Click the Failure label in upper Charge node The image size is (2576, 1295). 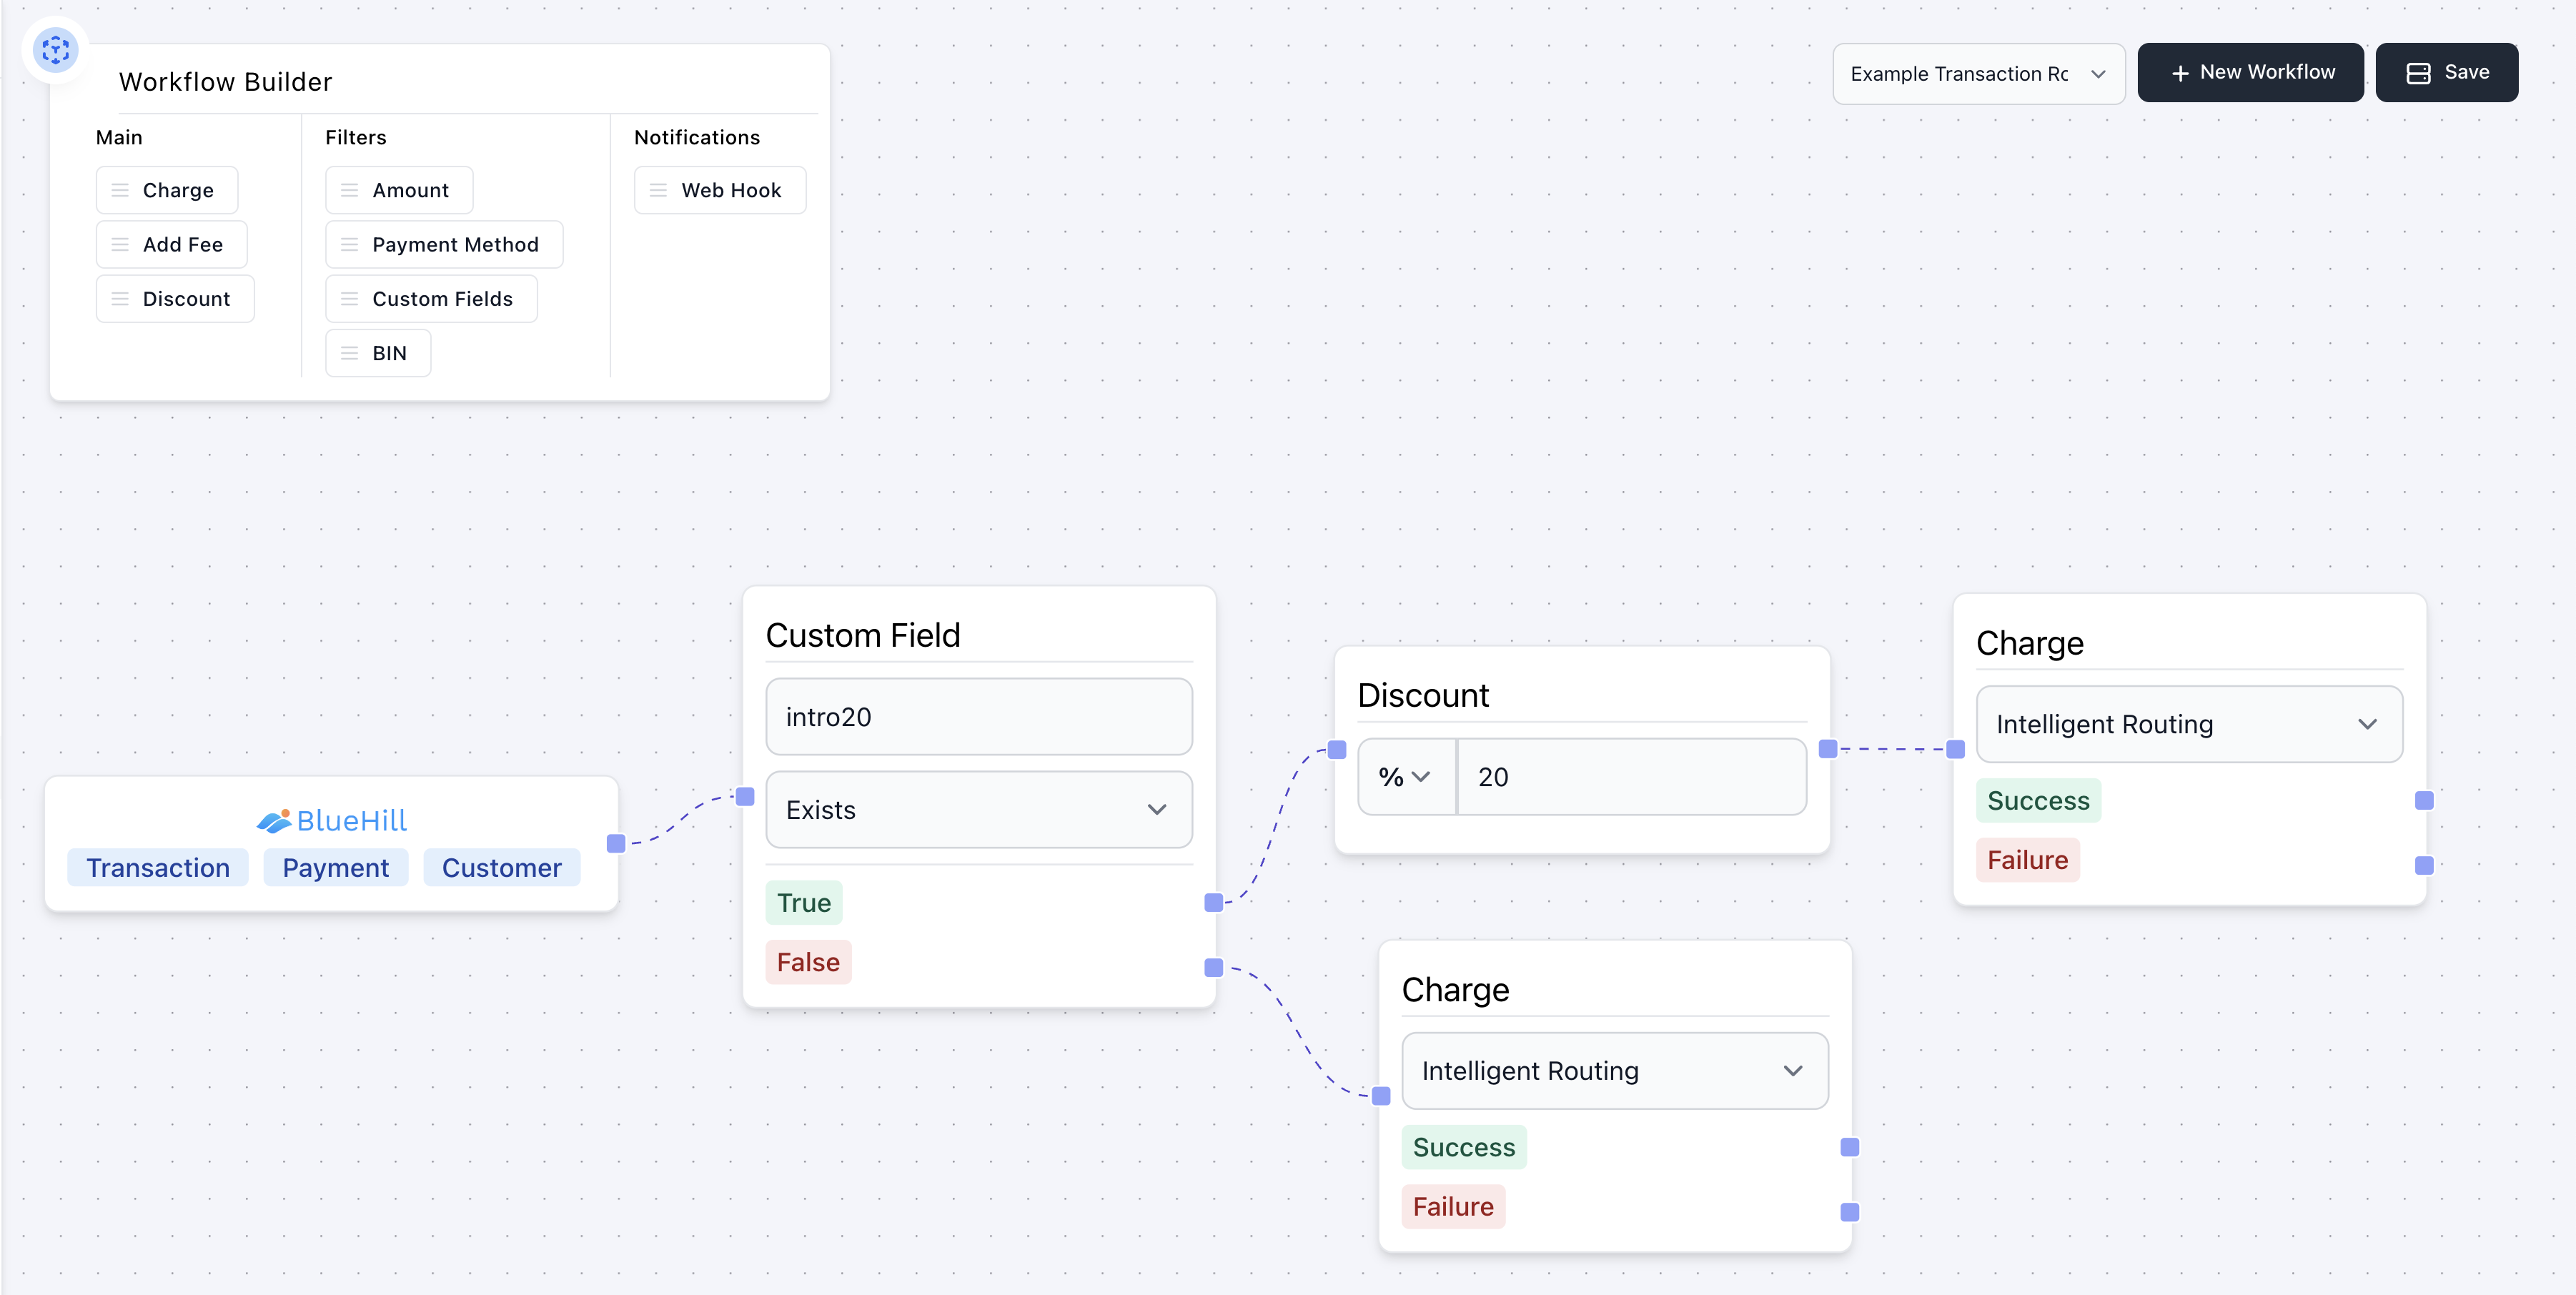pyautogui.click(x=2028, y=861)
